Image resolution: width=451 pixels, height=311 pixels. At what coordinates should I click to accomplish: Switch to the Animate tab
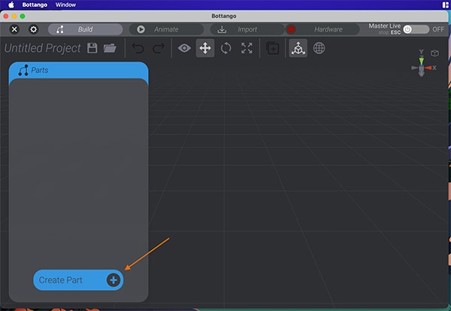(165, 29)
